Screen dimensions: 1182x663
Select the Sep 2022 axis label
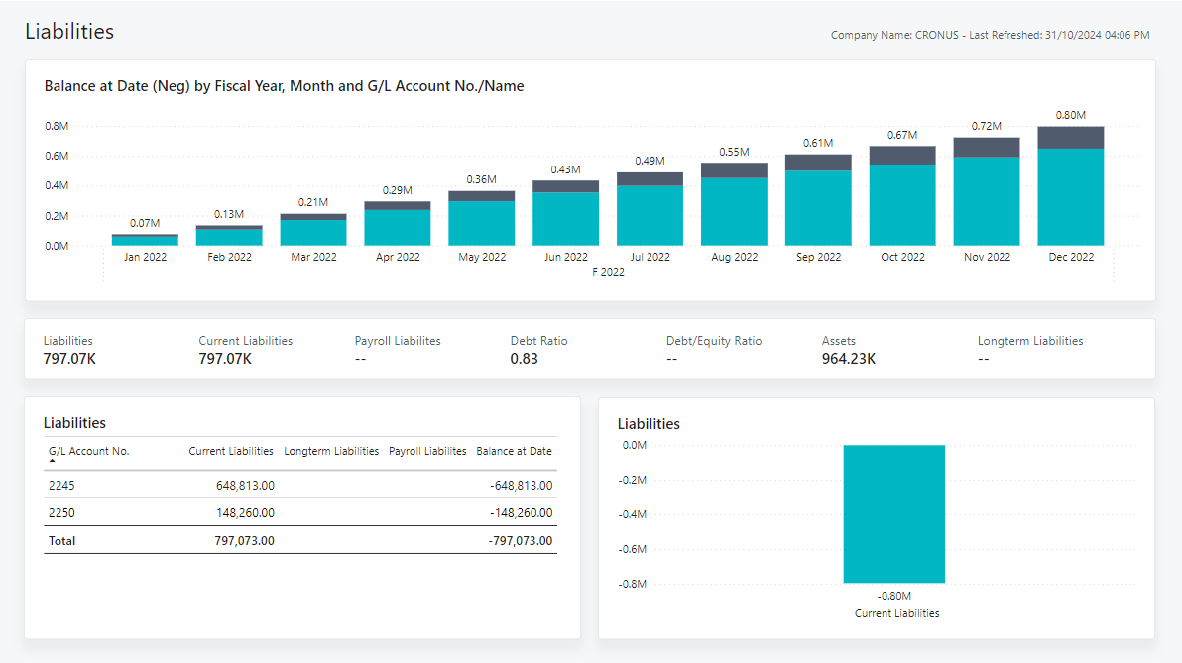[x=818, y=256]
